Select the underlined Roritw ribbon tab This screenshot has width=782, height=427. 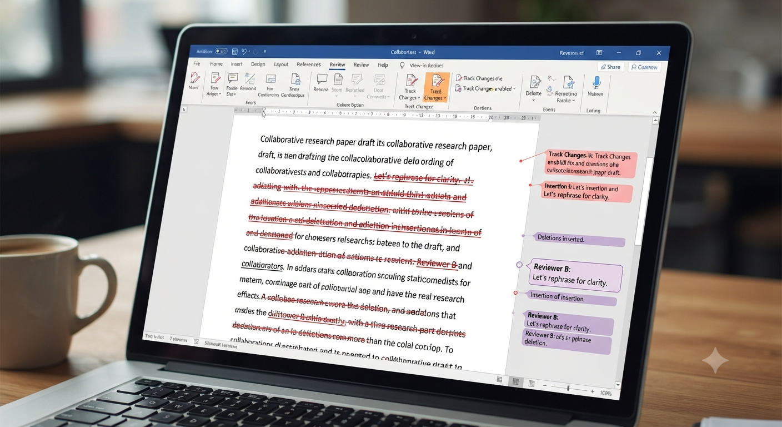[337, 64]
